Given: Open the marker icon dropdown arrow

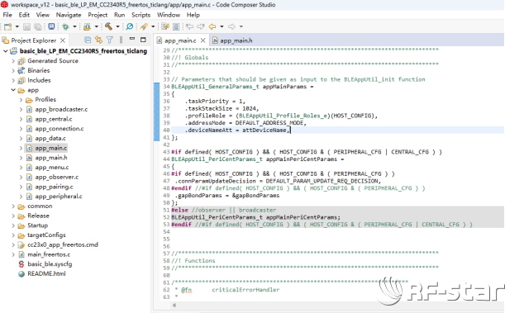Looking at the screenshot, I should point(153,26).
